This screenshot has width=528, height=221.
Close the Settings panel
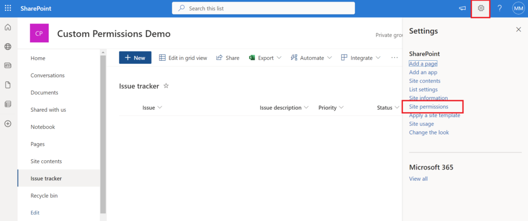click(x=518, y=30)
